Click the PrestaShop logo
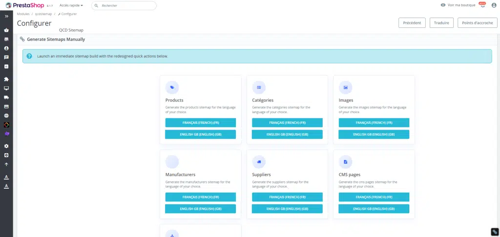This screenshot has width=500, height=237. click(x=25, y=5)
